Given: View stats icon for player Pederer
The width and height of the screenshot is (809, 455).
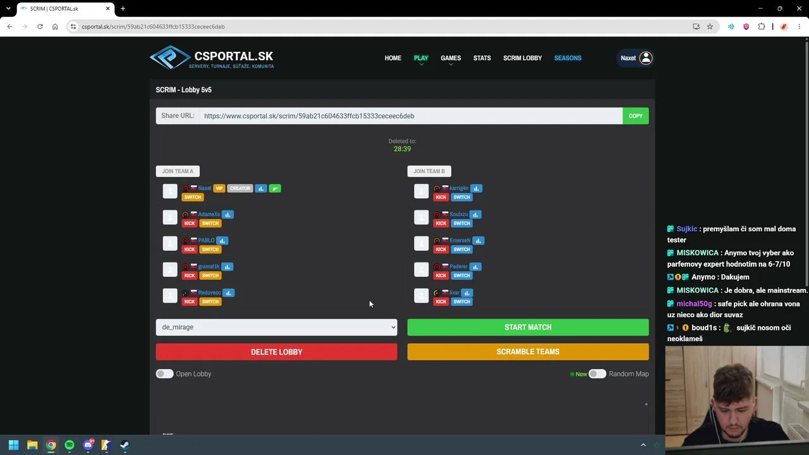Looking at the screenshot, I should [x=475, y=267].
